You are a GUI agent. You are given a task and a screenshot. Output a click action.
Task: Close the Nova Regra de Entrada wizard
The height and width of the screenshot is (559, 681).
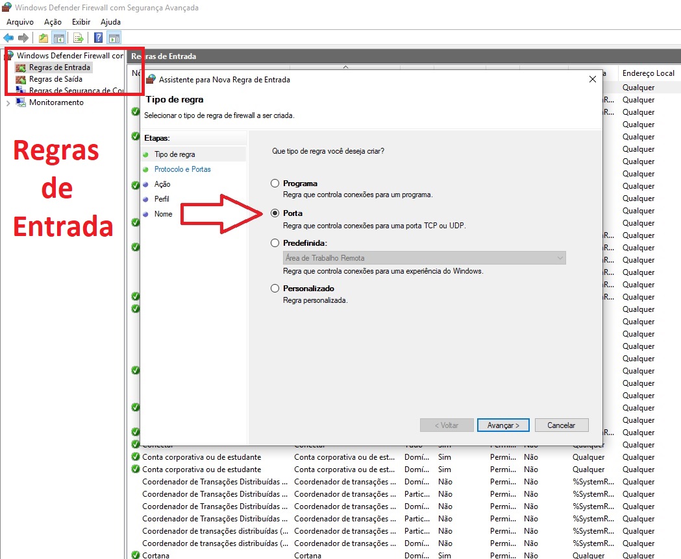click(x=593, y=79)
